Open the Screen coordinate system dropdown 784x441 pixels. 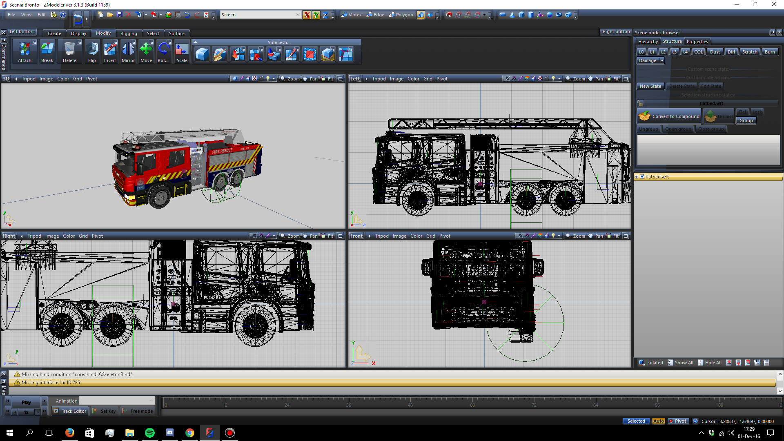[x=298, y=15]
